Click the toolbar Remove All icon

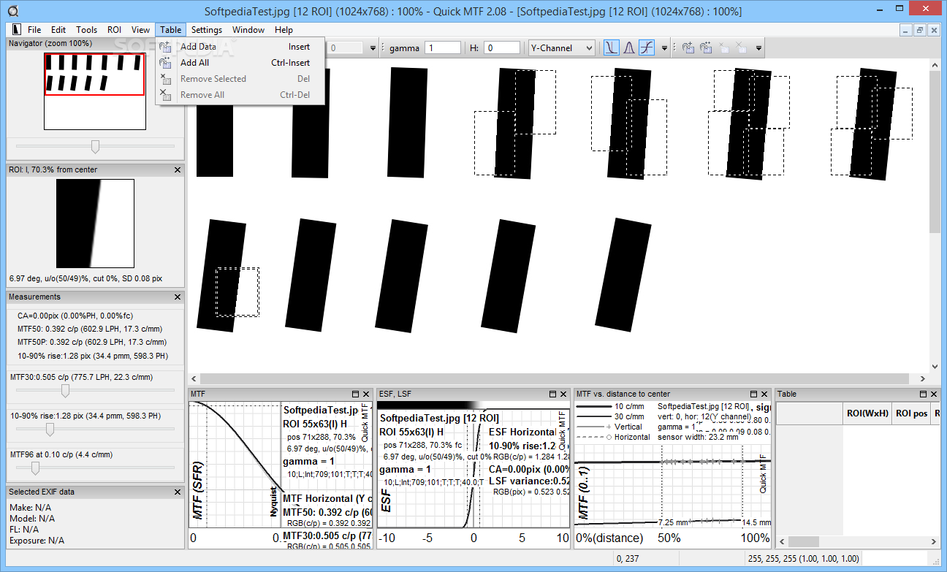click(x=741, y=48)
